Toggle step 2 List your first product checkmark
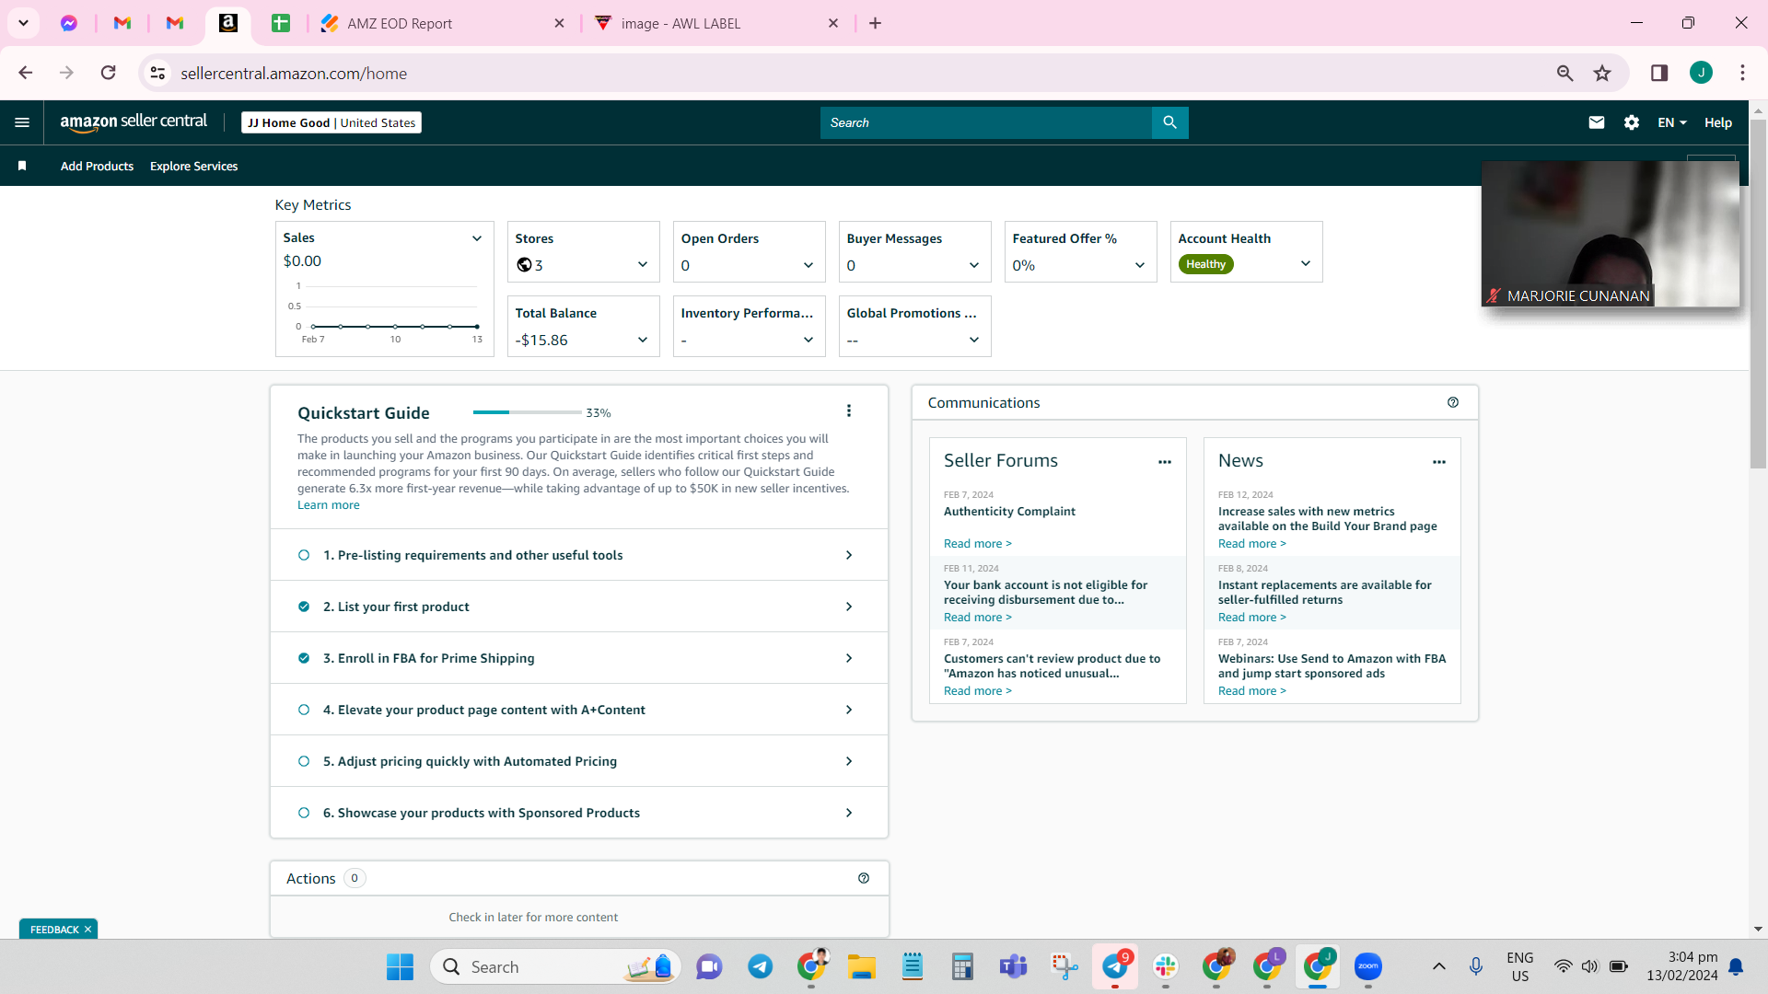1768x994 pixels. click(304, 607)
